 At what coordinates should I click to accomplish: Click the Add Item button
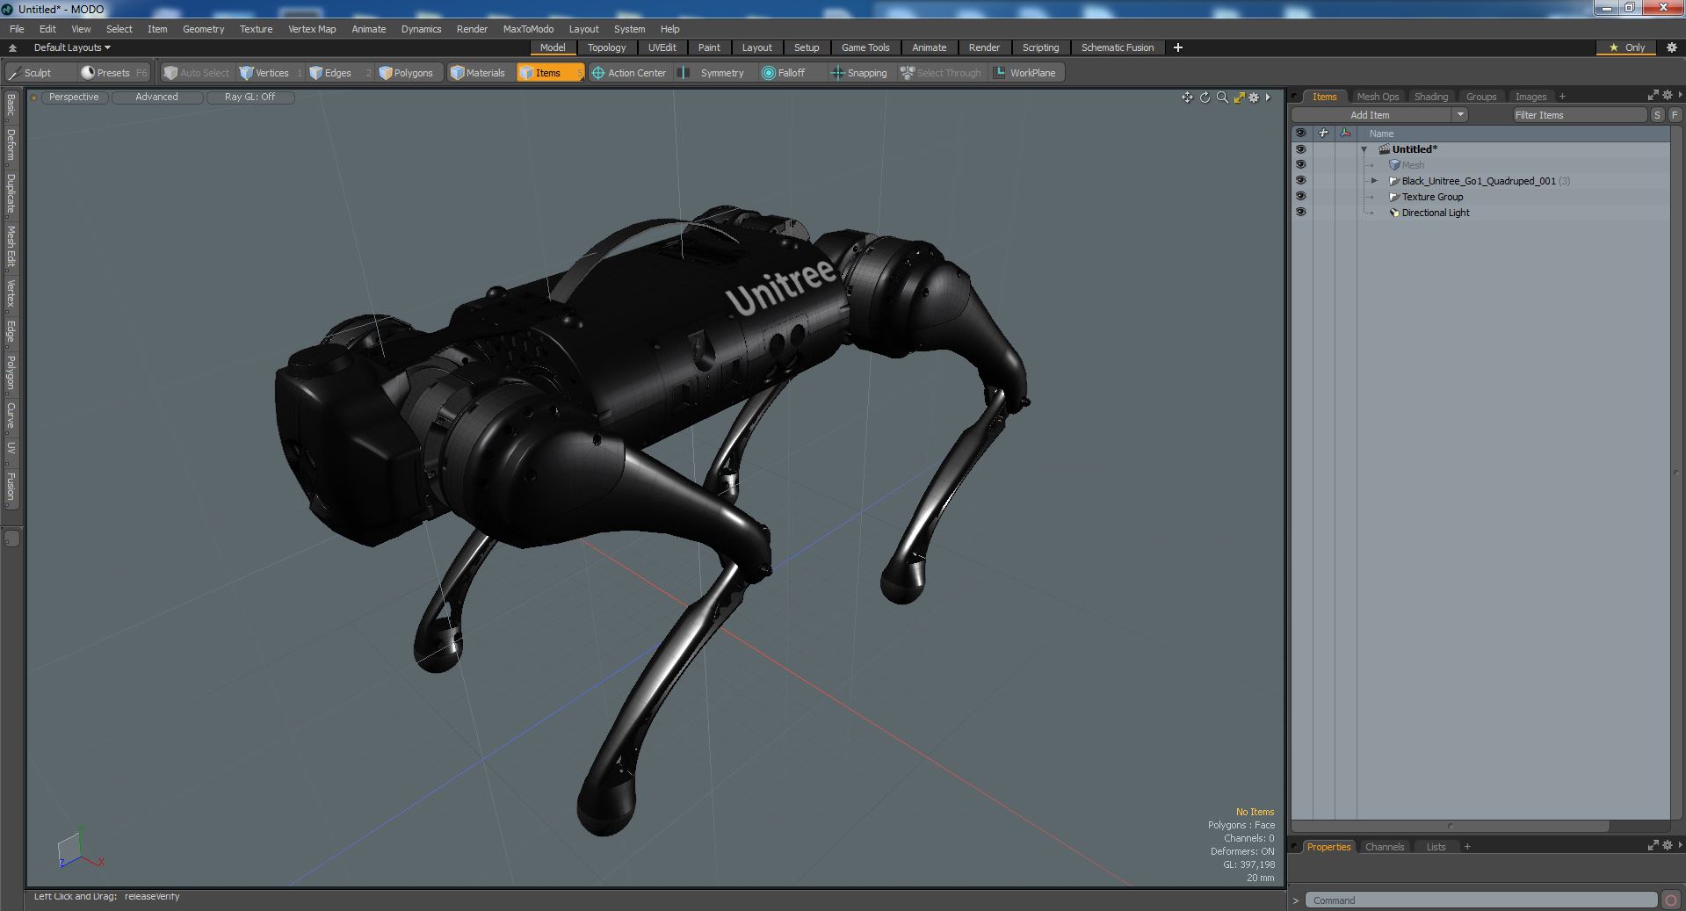pos(1371,115)
